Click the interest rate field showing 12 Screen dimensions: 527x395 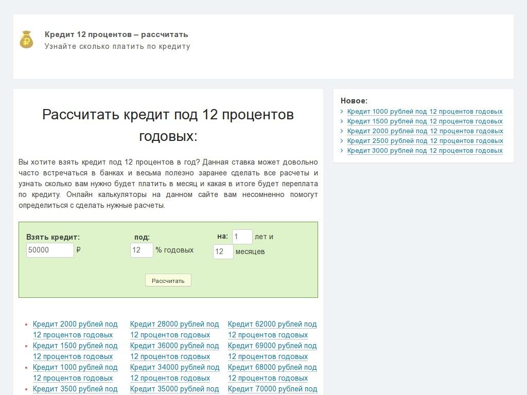point(142,250)
